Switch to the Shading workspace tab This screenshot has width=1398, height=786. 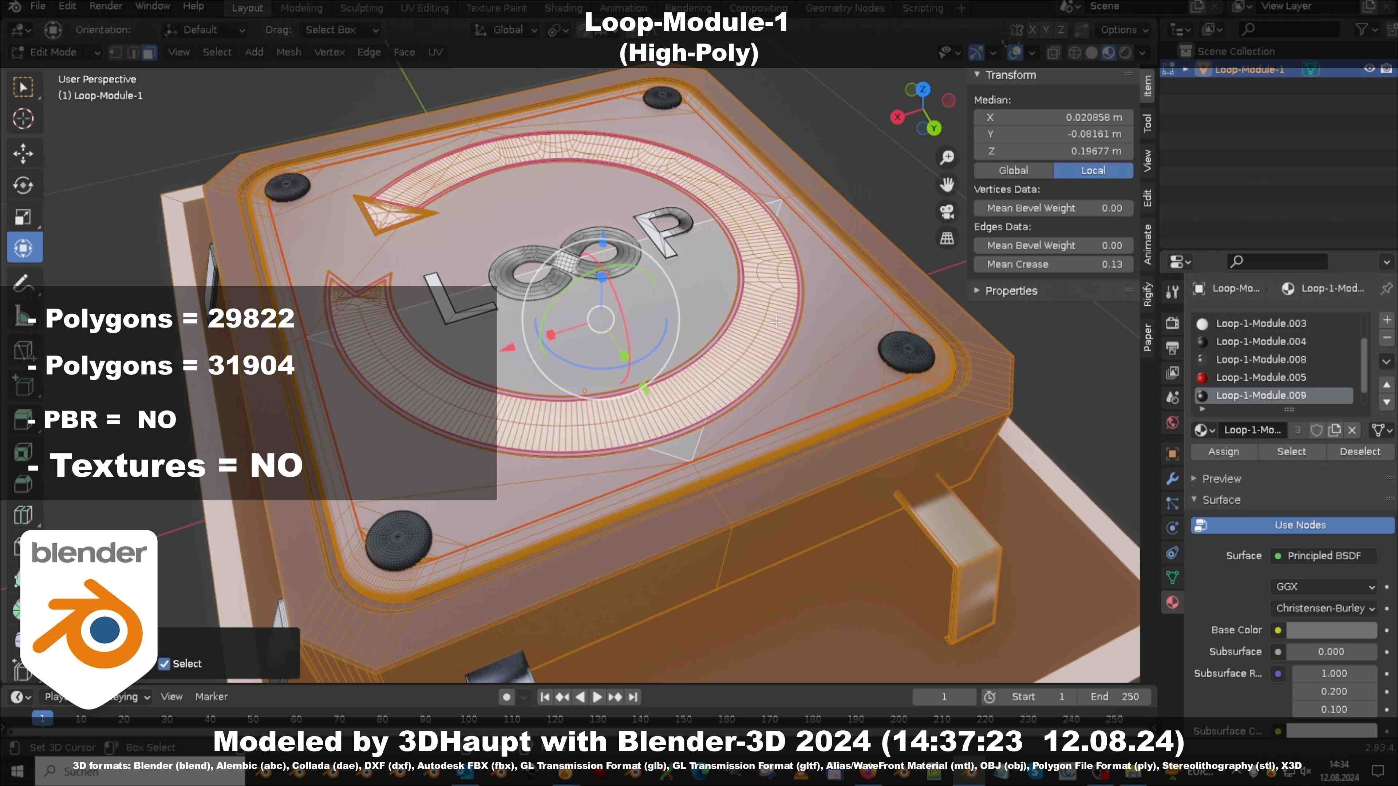563,8
